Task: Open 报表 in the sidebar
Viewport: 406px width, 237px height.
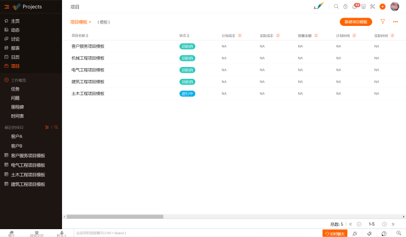Action: (x=15, y=48)
